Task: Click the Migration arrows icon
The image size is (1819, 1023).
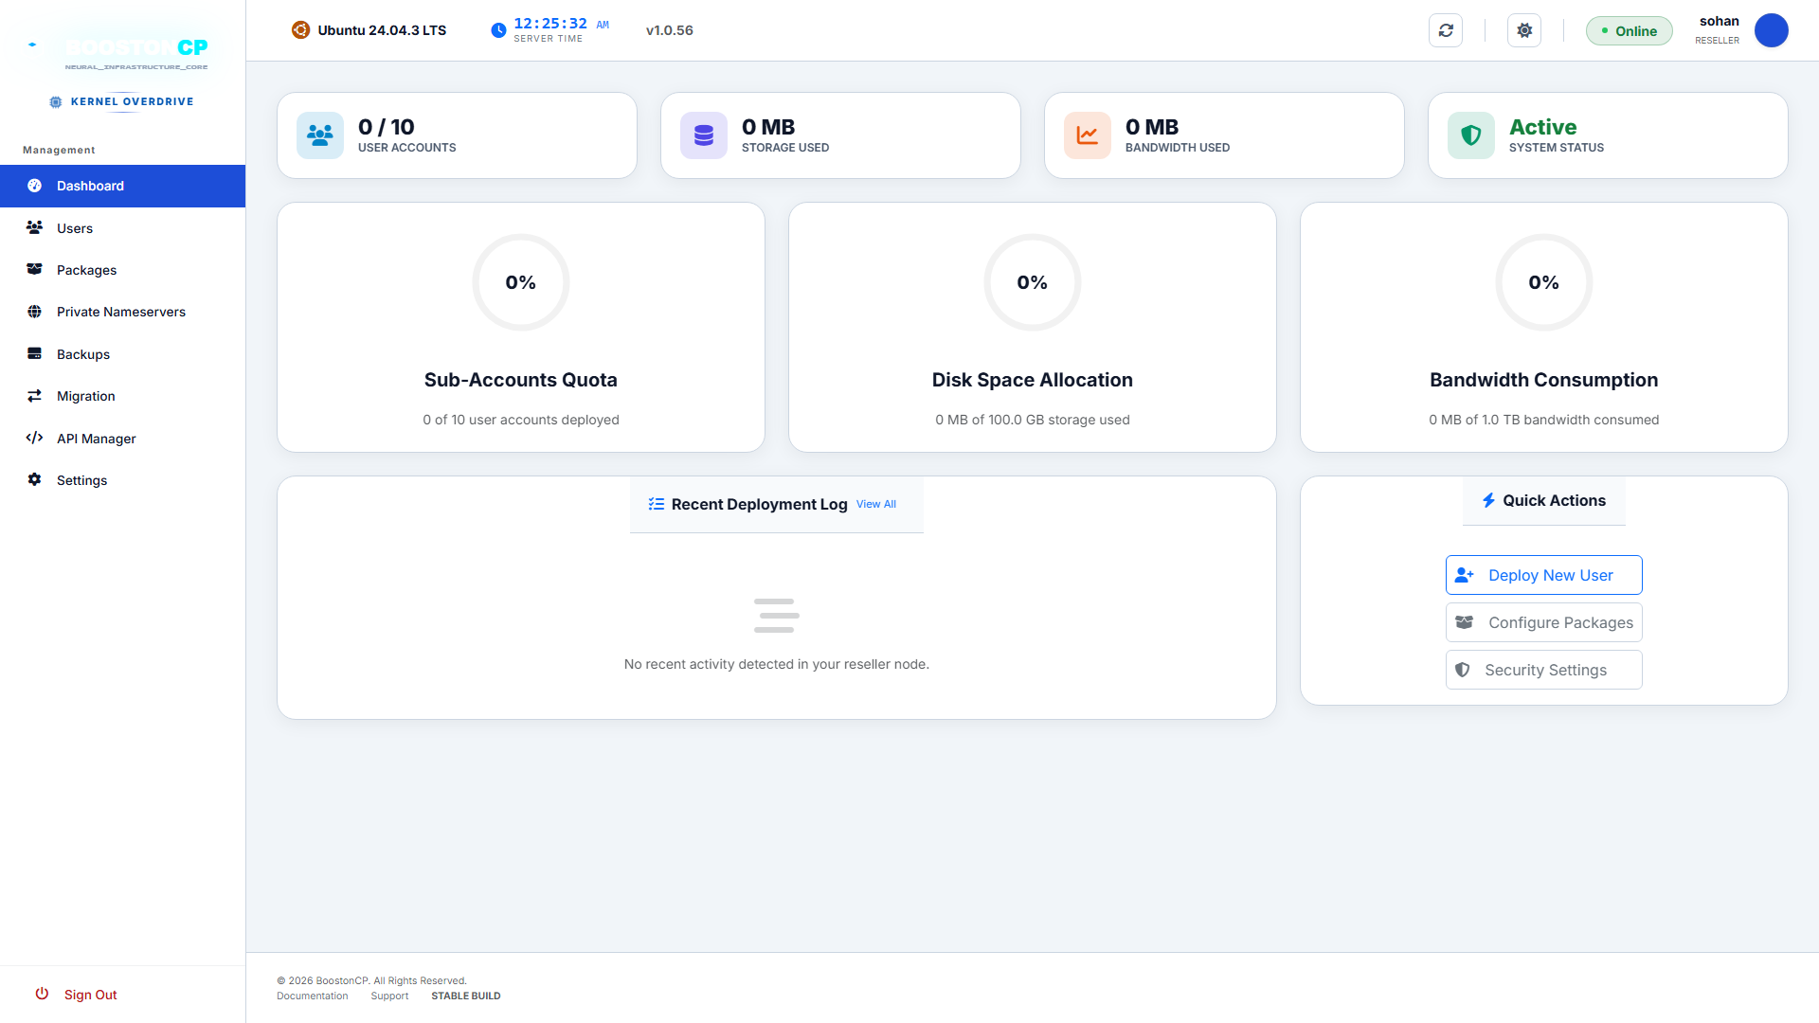Action: pyautogui.click(x=34, y=396)
